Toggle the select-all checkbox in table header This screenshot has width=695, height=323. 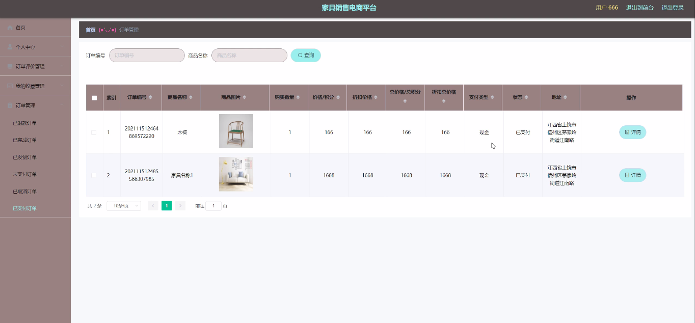(x=94, y=98)
